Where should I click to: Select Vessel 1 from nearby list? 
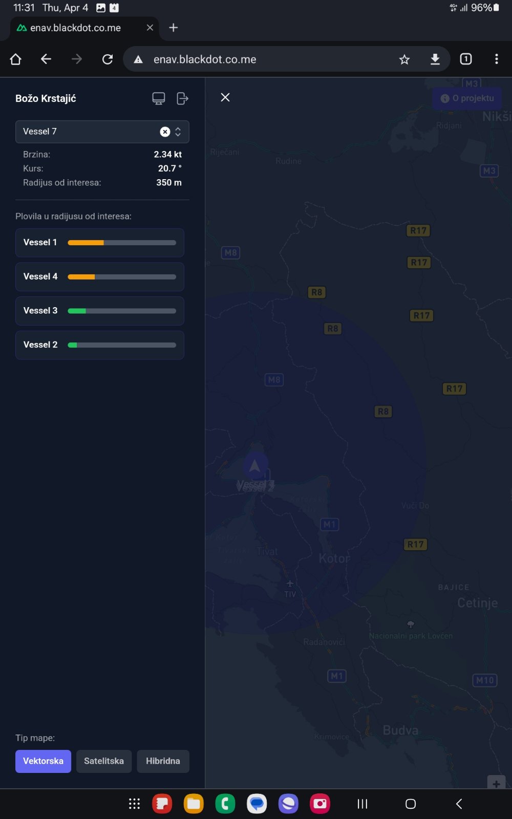point(40,243)
